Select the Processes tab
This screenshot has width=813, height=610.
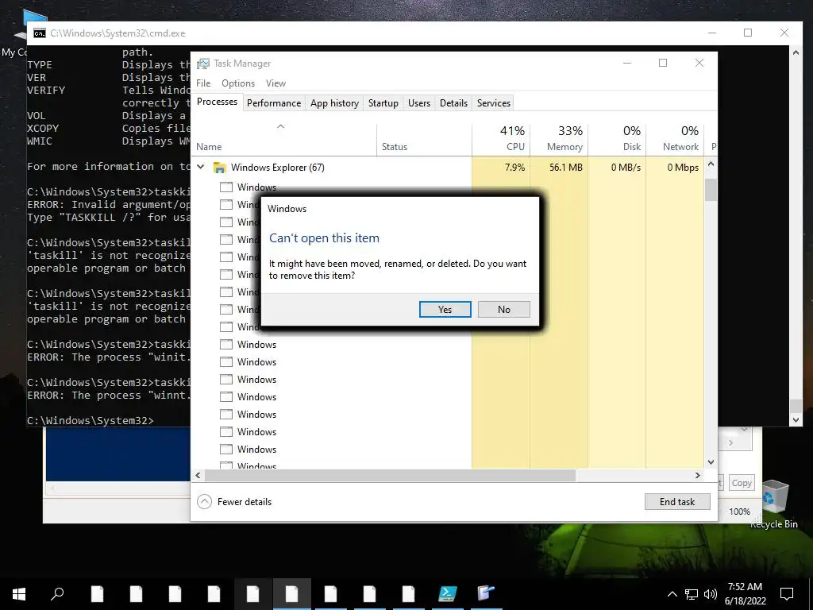(217, 102)
